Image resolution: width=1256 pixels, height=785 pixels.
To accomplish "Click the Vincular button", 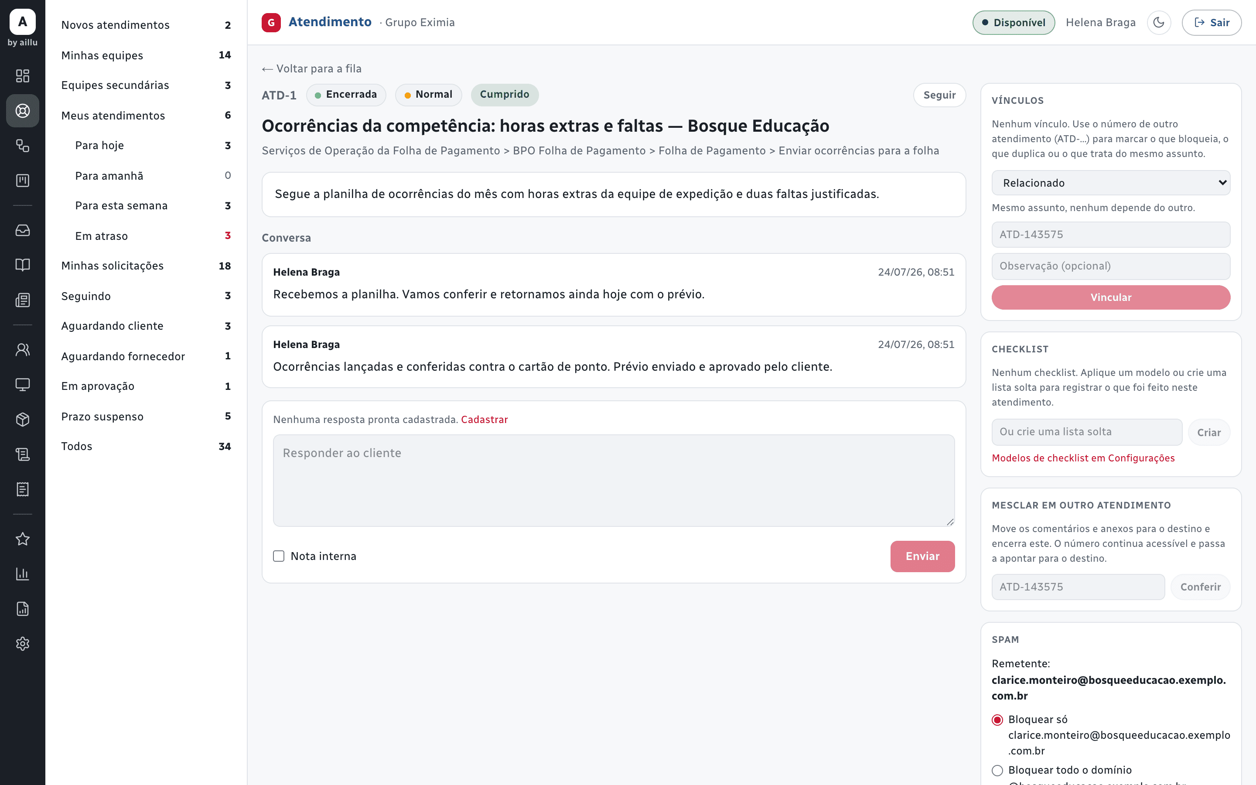I will (1111, 297).
